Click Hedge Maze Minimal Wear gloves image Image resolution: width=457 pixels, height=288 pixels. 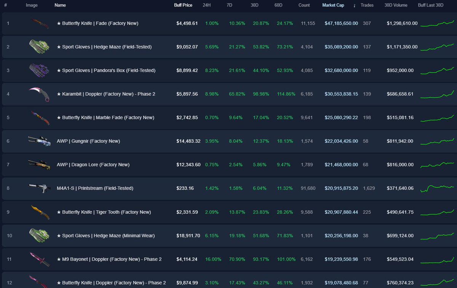[39, 235]
